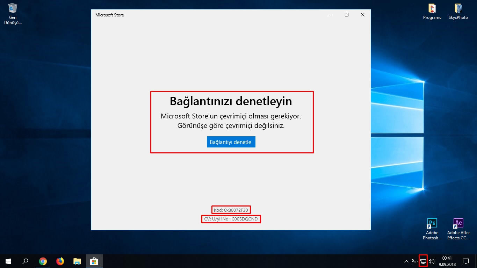Open taskbar search magnifier
Image resolution: width=477 pixels, height=268 pixels.
click(26, 261)
